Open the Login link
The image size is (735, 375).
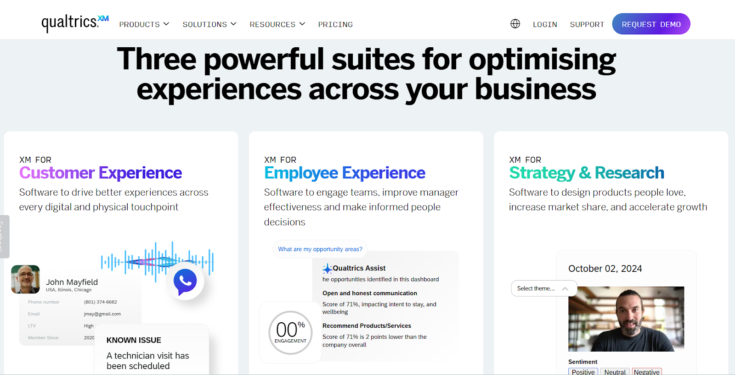pos(545,24)
